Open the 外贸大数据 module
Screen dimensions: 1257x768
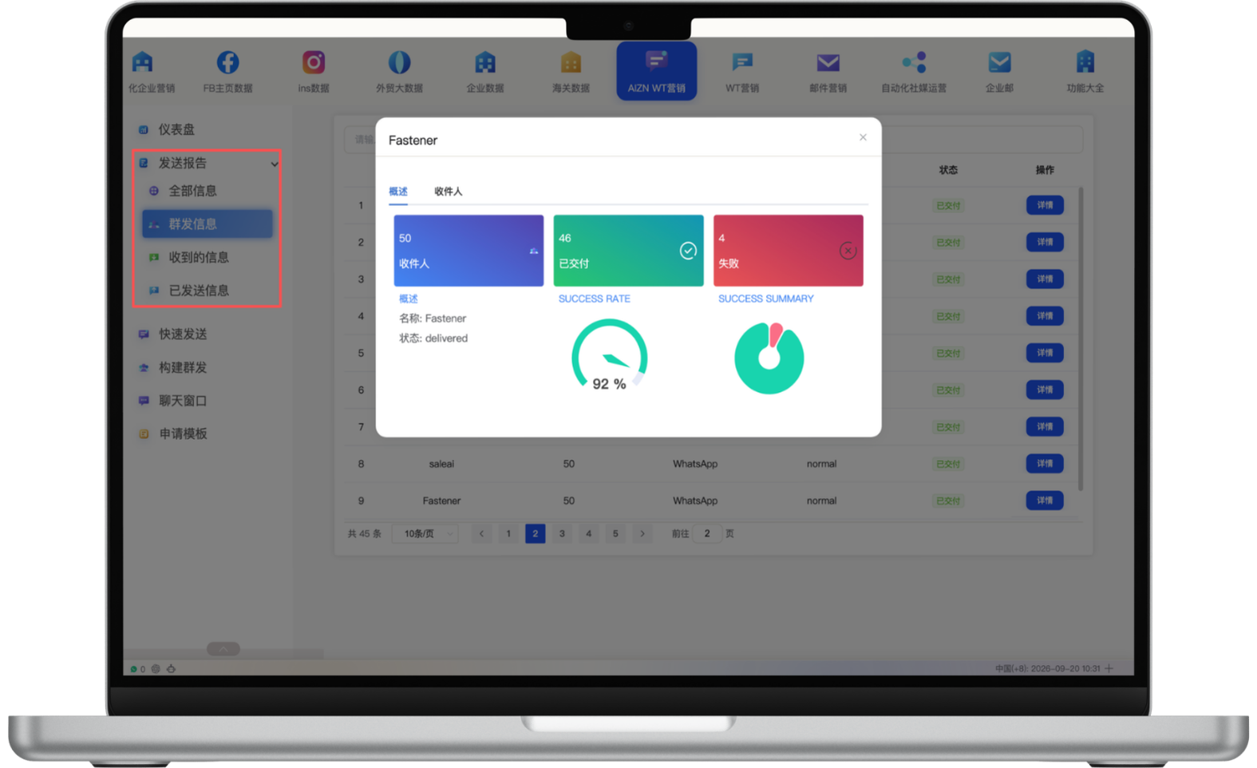point(399,72)
